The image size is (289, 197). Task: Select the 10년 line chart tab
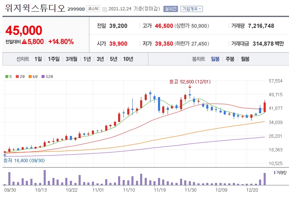[x=128, y=59]
